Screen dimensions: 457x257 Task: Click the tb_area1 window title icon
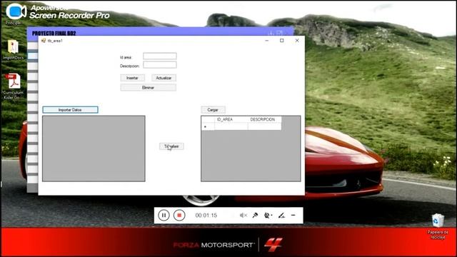pyautogui.click(x=44, y=41)
